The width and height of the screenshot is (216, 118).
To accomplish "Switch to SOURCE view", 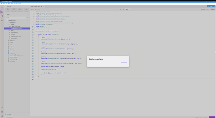I will [x=213, y=9].
